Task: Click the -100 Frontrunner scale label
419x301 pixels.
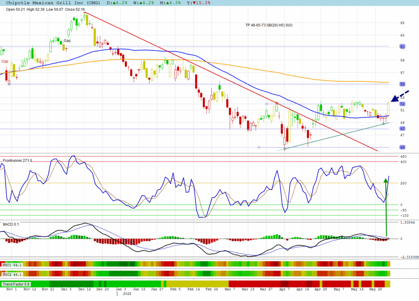Action: [404, 216]
